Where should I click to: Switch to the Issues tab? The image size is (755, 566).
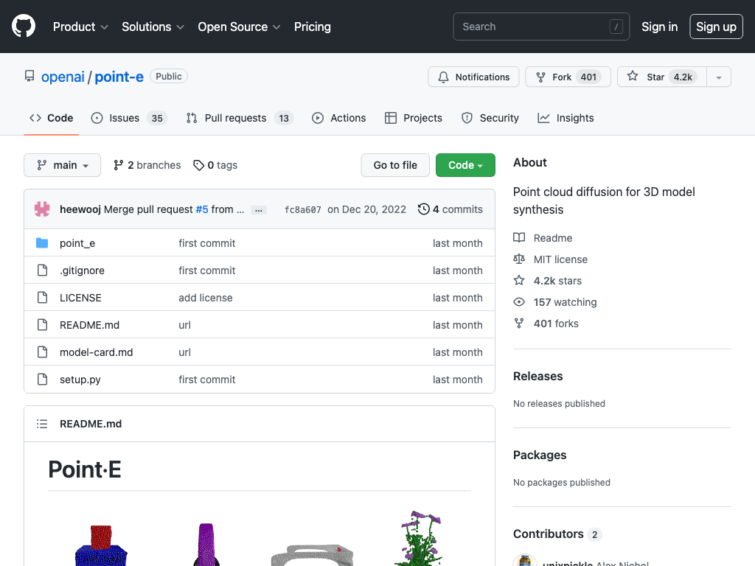coord(129,118)
